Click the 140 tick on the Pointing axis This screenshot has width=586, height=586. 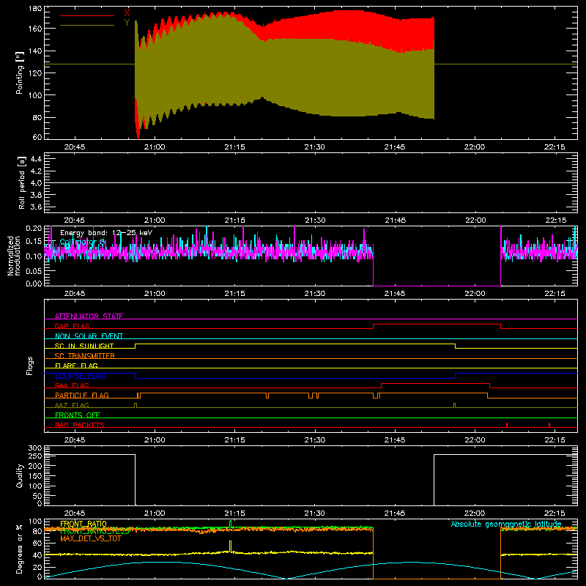(35, 51)
